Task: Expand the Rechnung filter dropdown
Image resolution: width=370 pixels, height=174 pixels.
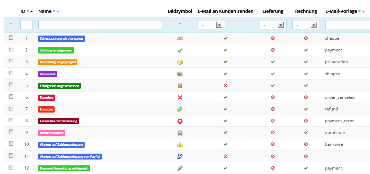Action: tap(306, 25)
